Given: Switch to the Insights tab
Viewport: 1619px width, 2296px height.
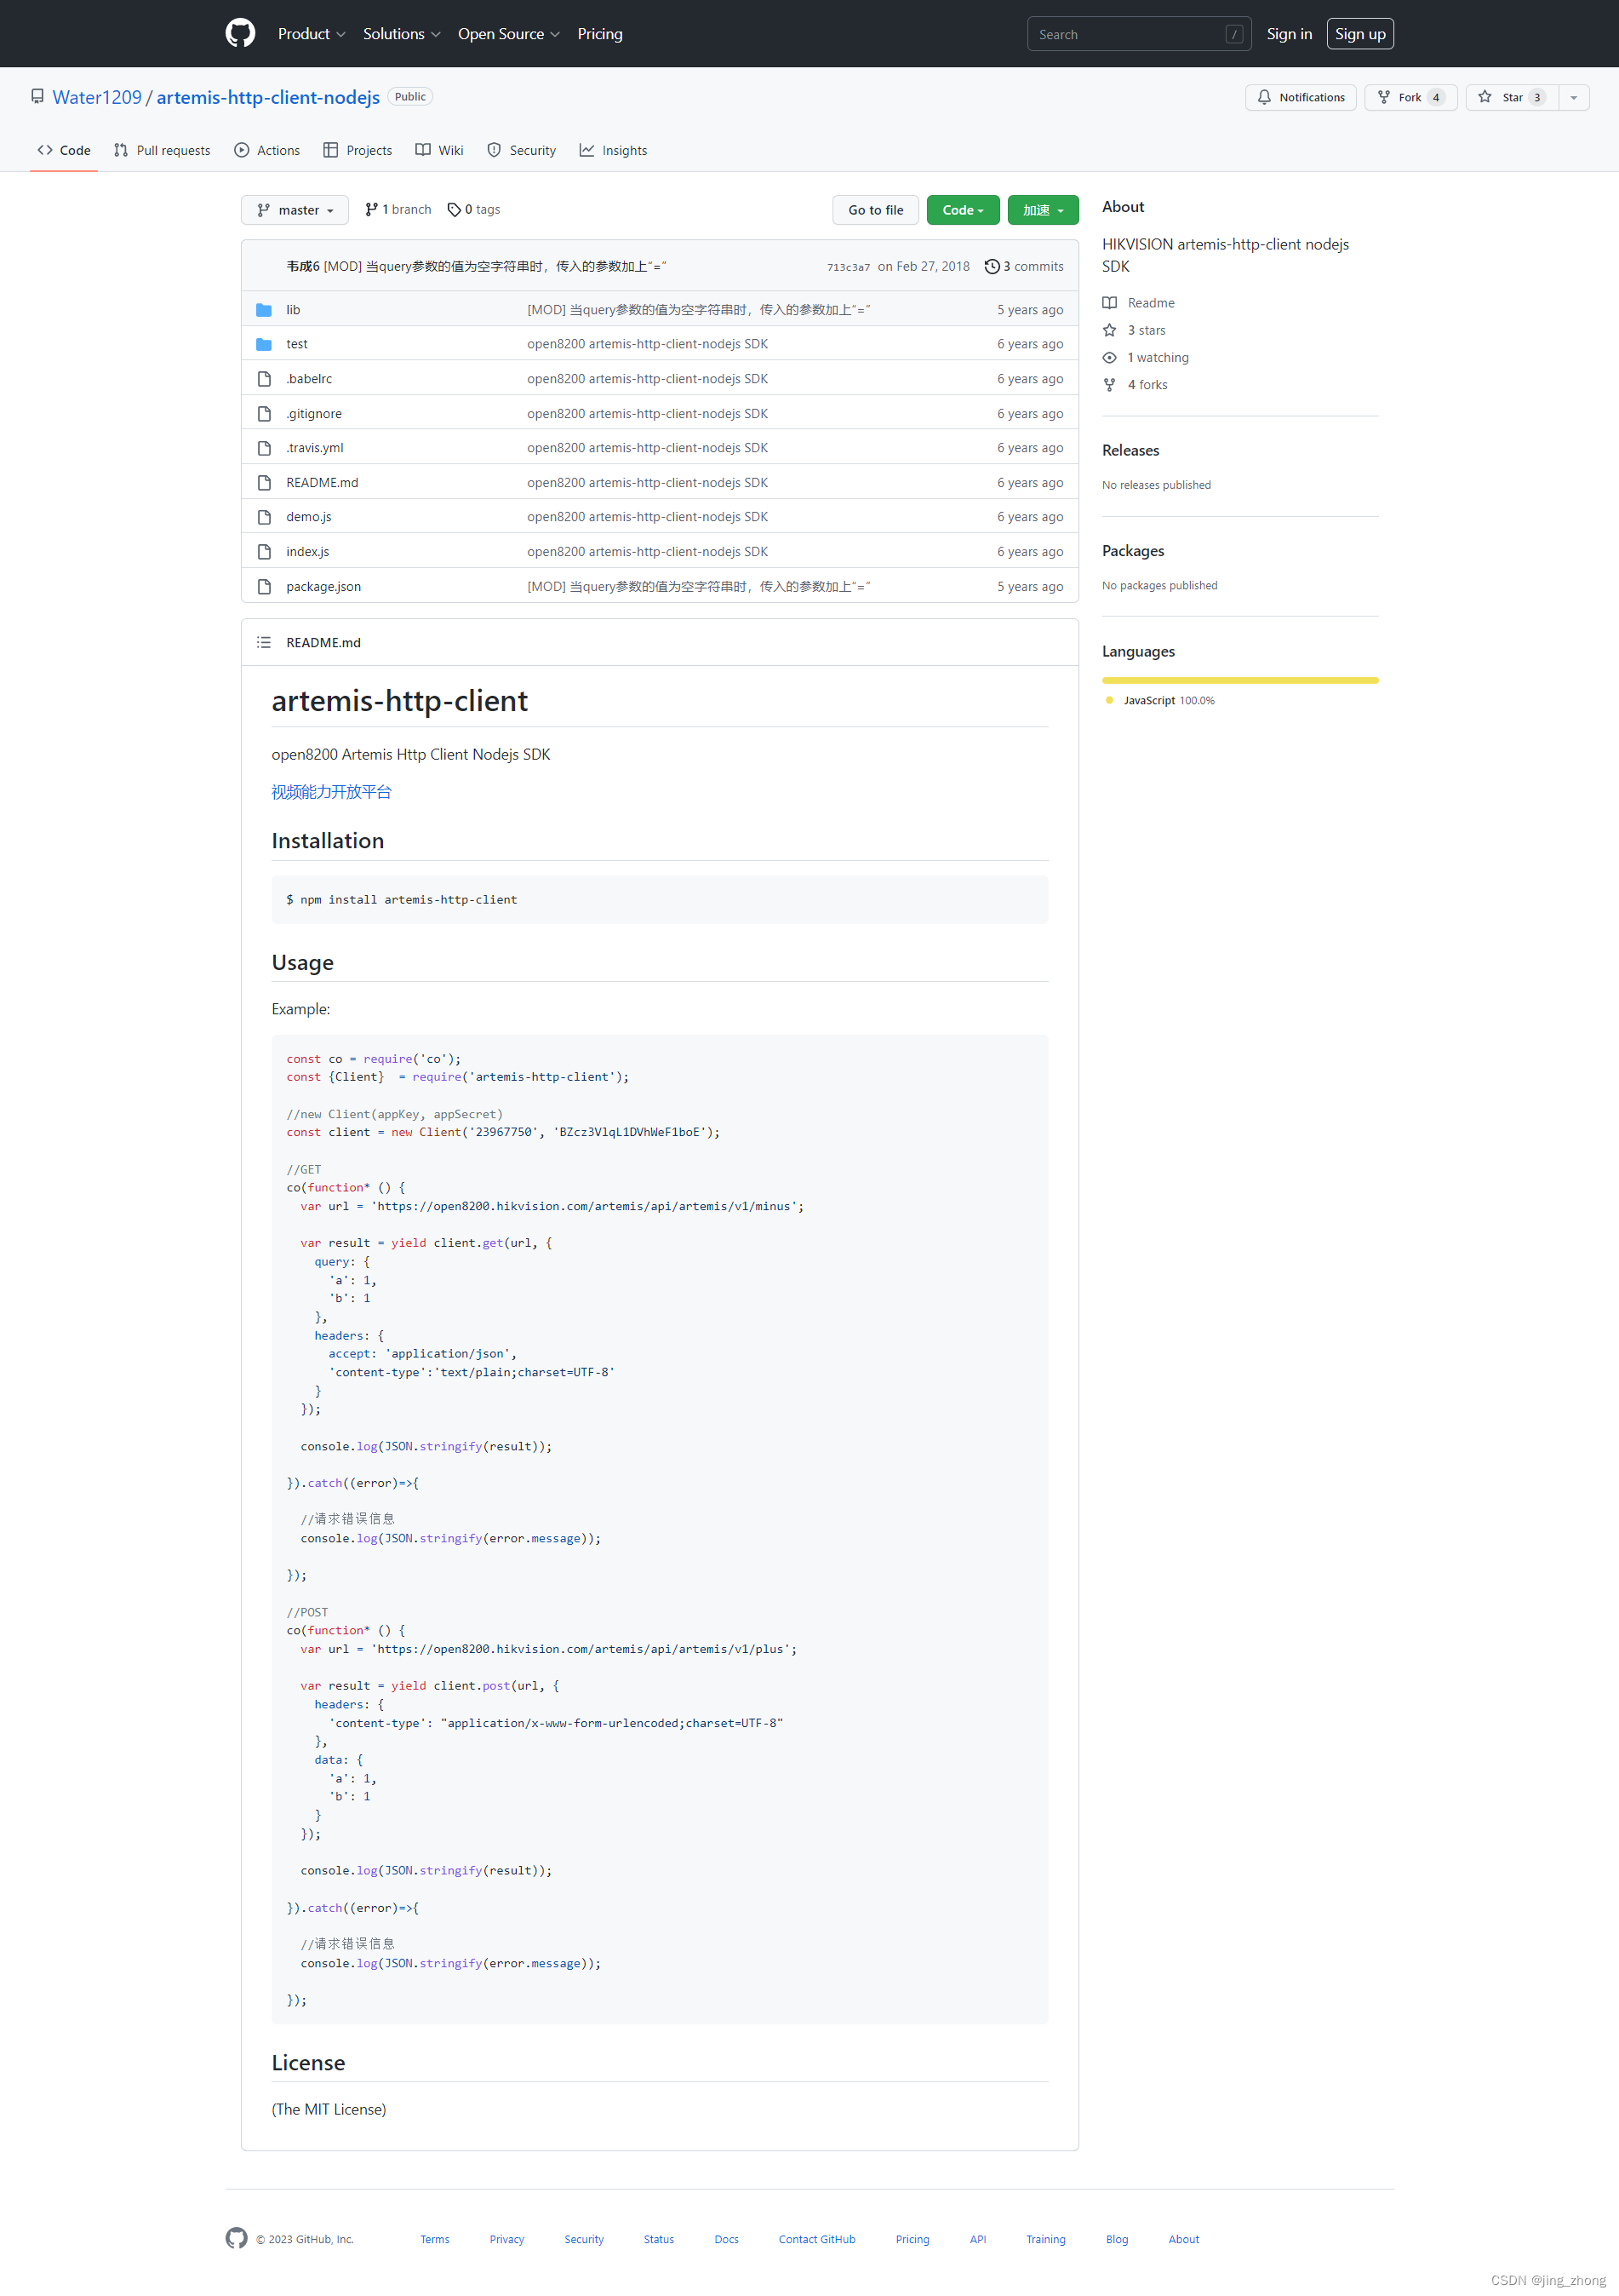Looking at the screenshot, I should click(x=614, y=151).
